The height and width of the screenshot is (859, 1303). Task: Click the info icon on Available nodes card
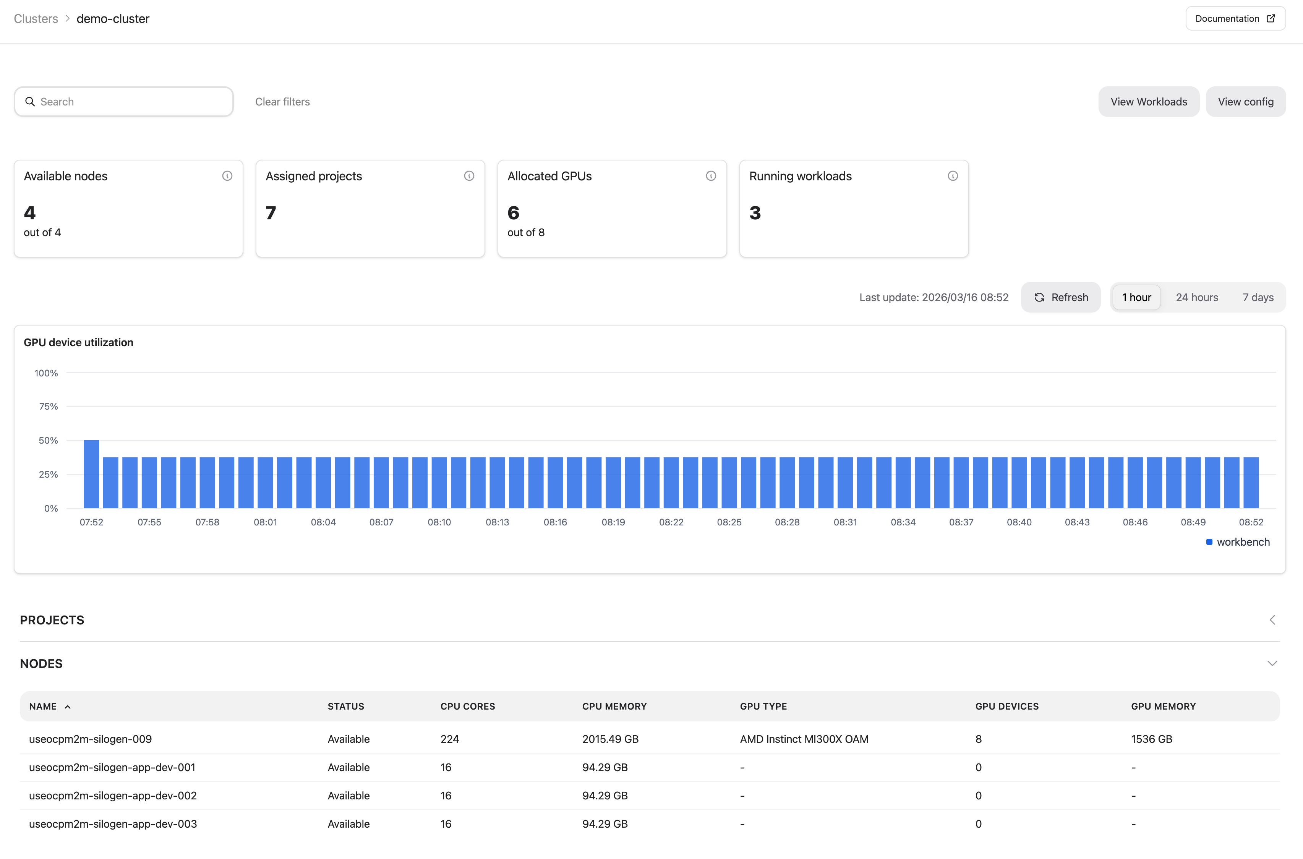[227, 176]
